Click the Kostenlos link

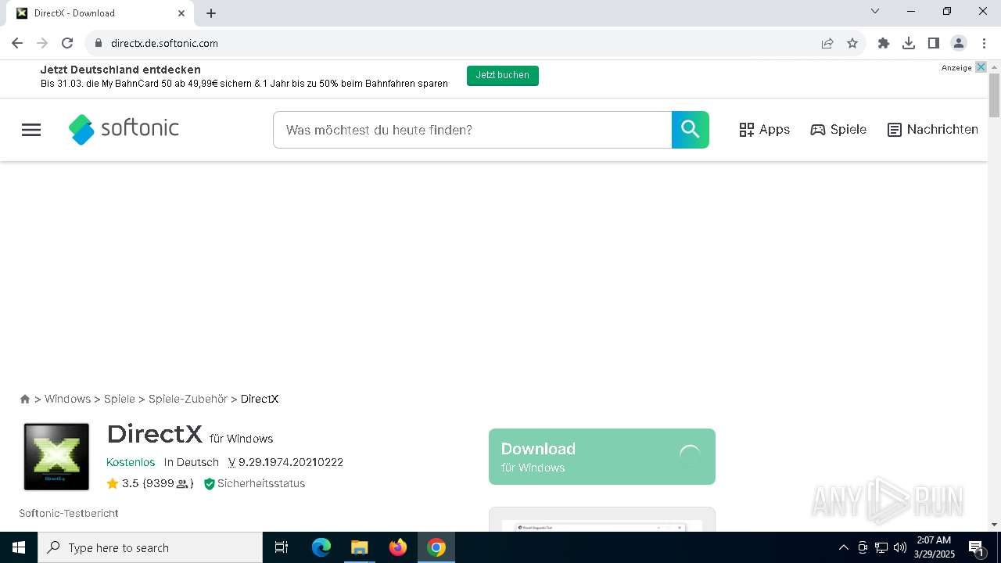tap(131, 462)
